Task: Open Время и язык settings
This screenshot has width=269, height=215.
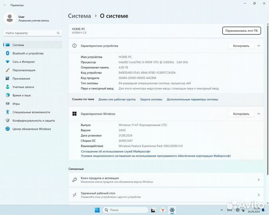Action: (x=33, y=95)
